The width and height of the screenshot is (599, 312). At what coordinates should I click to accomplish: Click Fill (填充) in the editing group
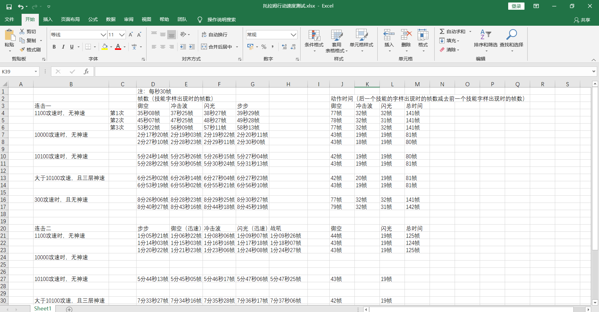click(x=449, y=40)
